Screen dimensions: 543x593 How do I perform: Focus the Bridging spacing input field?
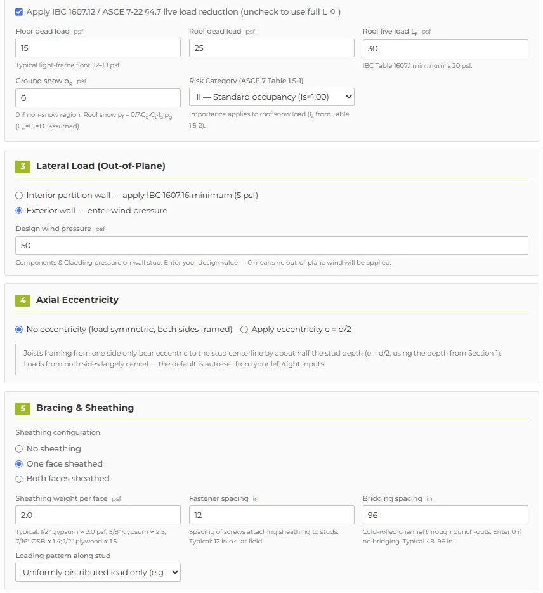pyautogui.click(x=445, y=515)
